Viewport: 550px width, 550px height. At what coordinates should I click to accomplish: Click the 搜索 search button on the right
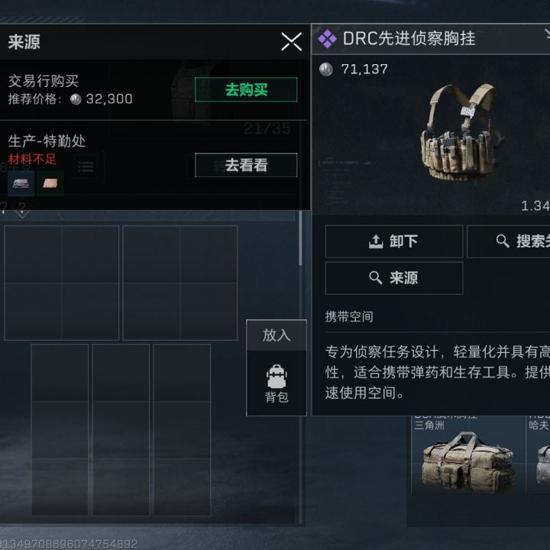[509, 241]
